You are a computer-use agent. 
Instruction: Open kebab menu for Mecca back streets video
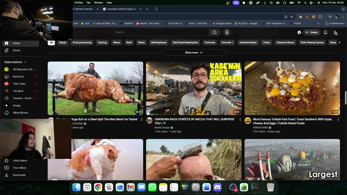[240, 119]
